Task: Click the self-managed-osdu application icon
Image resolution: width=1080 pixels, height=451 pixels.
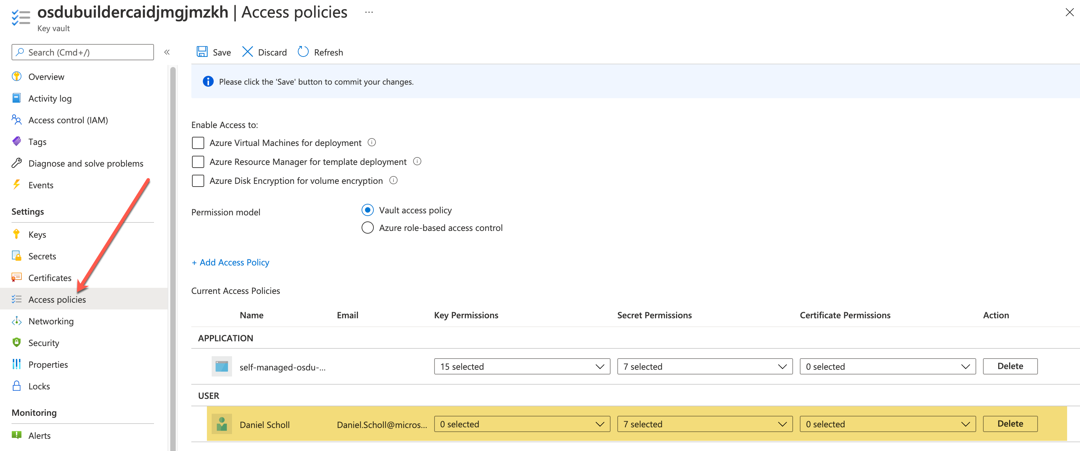Action: 221,366
